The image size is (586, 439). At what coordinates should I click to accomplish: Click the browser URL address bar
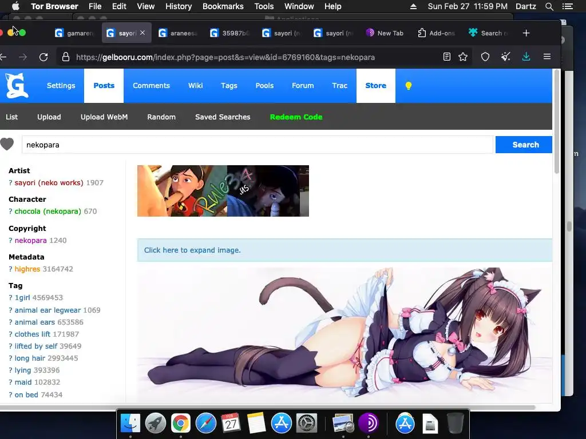point(225,57)
